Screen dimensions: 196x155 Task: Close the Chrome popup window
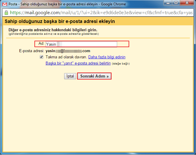pos(187,3)
